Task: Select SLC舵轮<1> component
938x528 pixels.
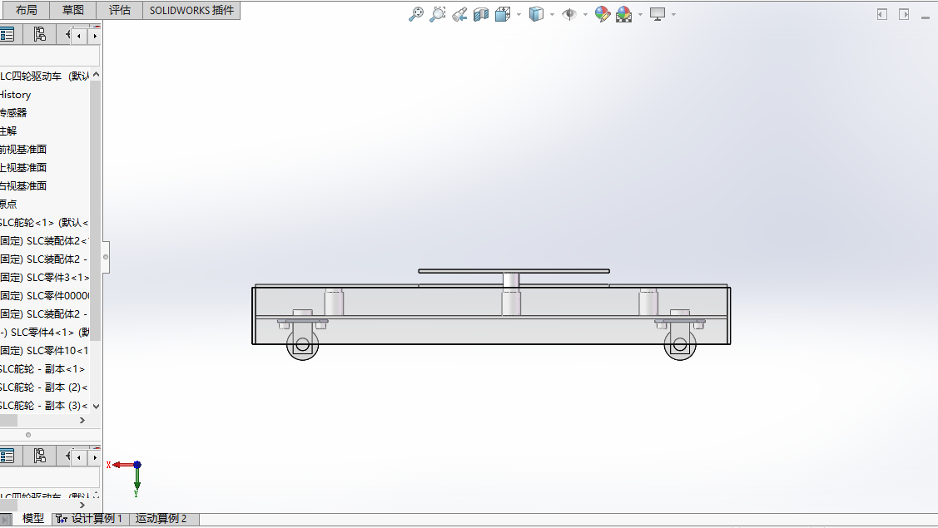Action: pos(45,223)
